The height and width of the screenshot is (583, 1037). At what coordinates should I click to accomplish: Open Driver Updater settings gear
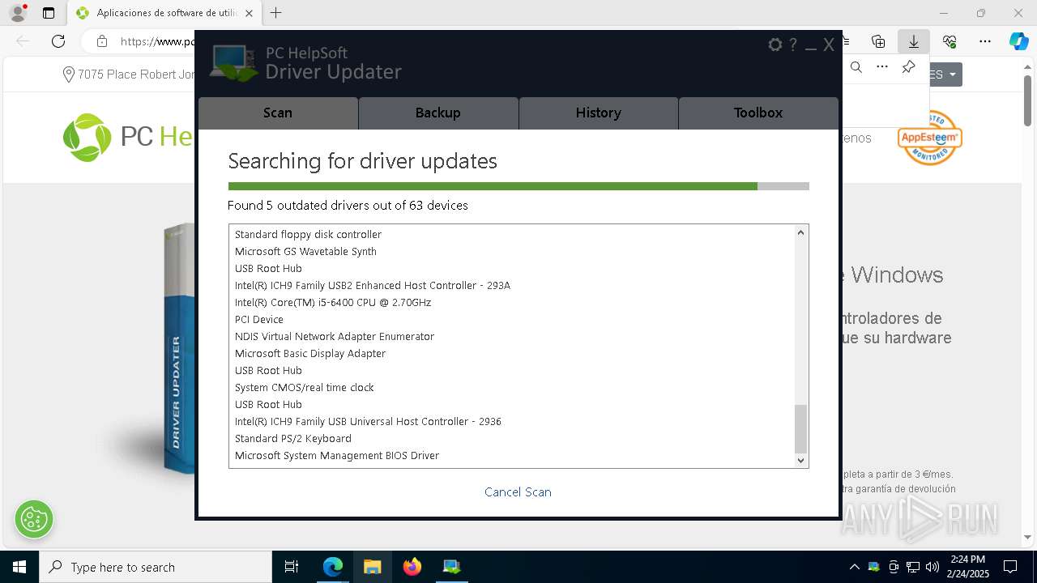coord(775,45)
